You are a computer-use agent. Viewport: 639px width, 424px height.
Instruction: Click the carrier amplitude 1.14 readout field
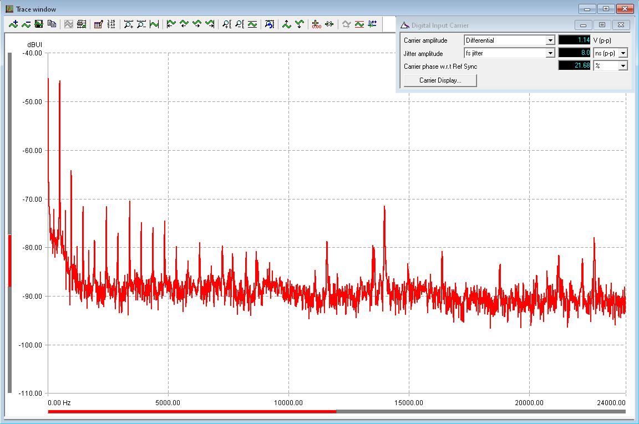(574, 40)
